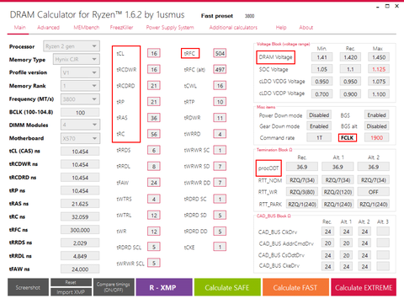Maximize the DRAM Calculator window
This screenshot has width=404, height=304.
click(x=387, y=6)
